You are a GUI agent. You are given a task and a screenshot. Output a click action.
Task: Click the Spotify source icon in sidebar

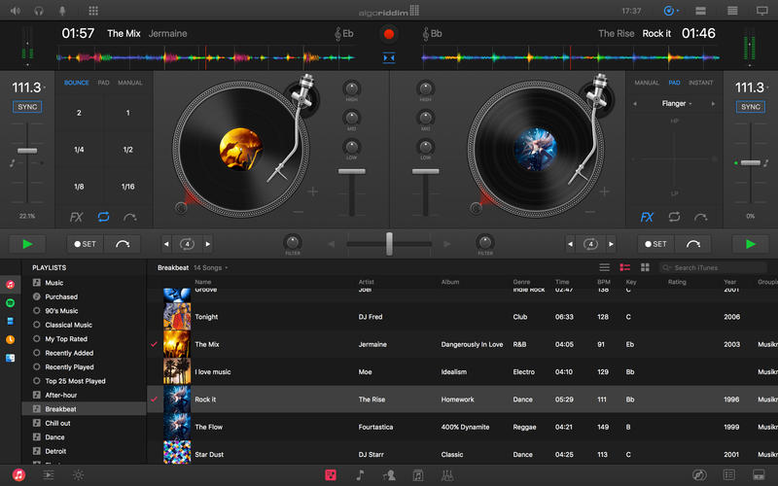click(10, 302)
